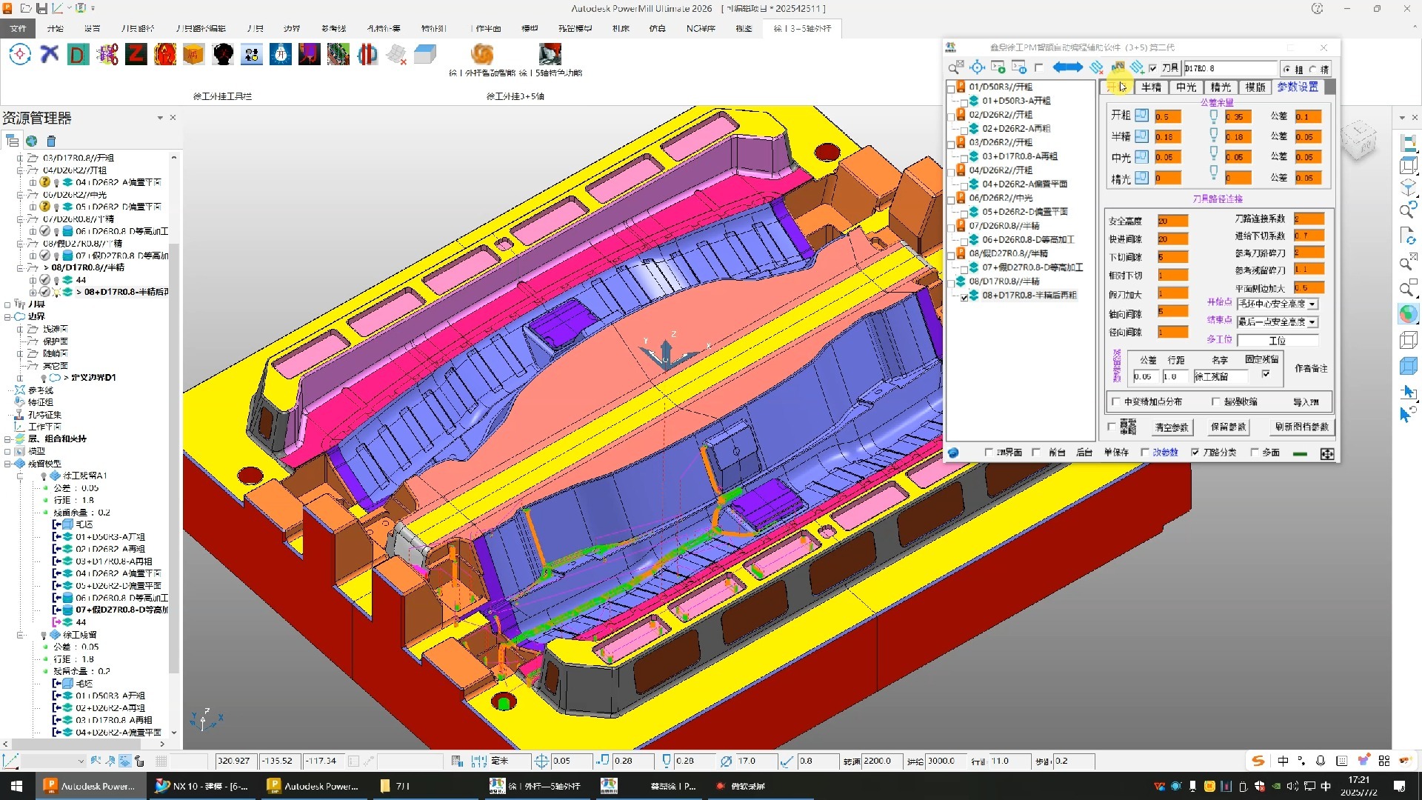Select the 精 radio button

[x=1314, y=69]
